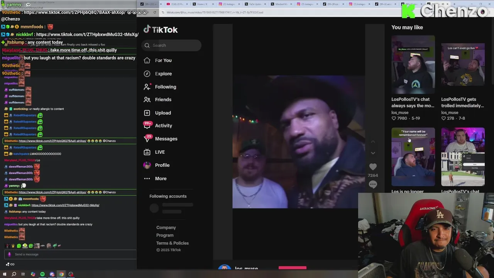Open "Your name will be remembered forever" thumbnail

(413, 157)
